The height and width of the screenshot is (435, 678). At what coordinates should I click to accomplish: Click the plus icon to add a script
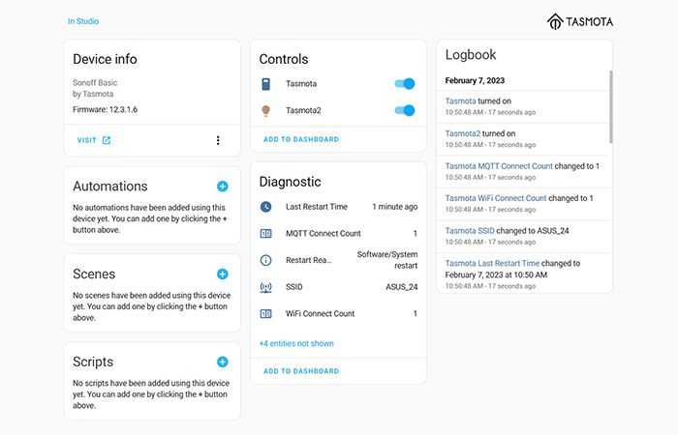222,362
